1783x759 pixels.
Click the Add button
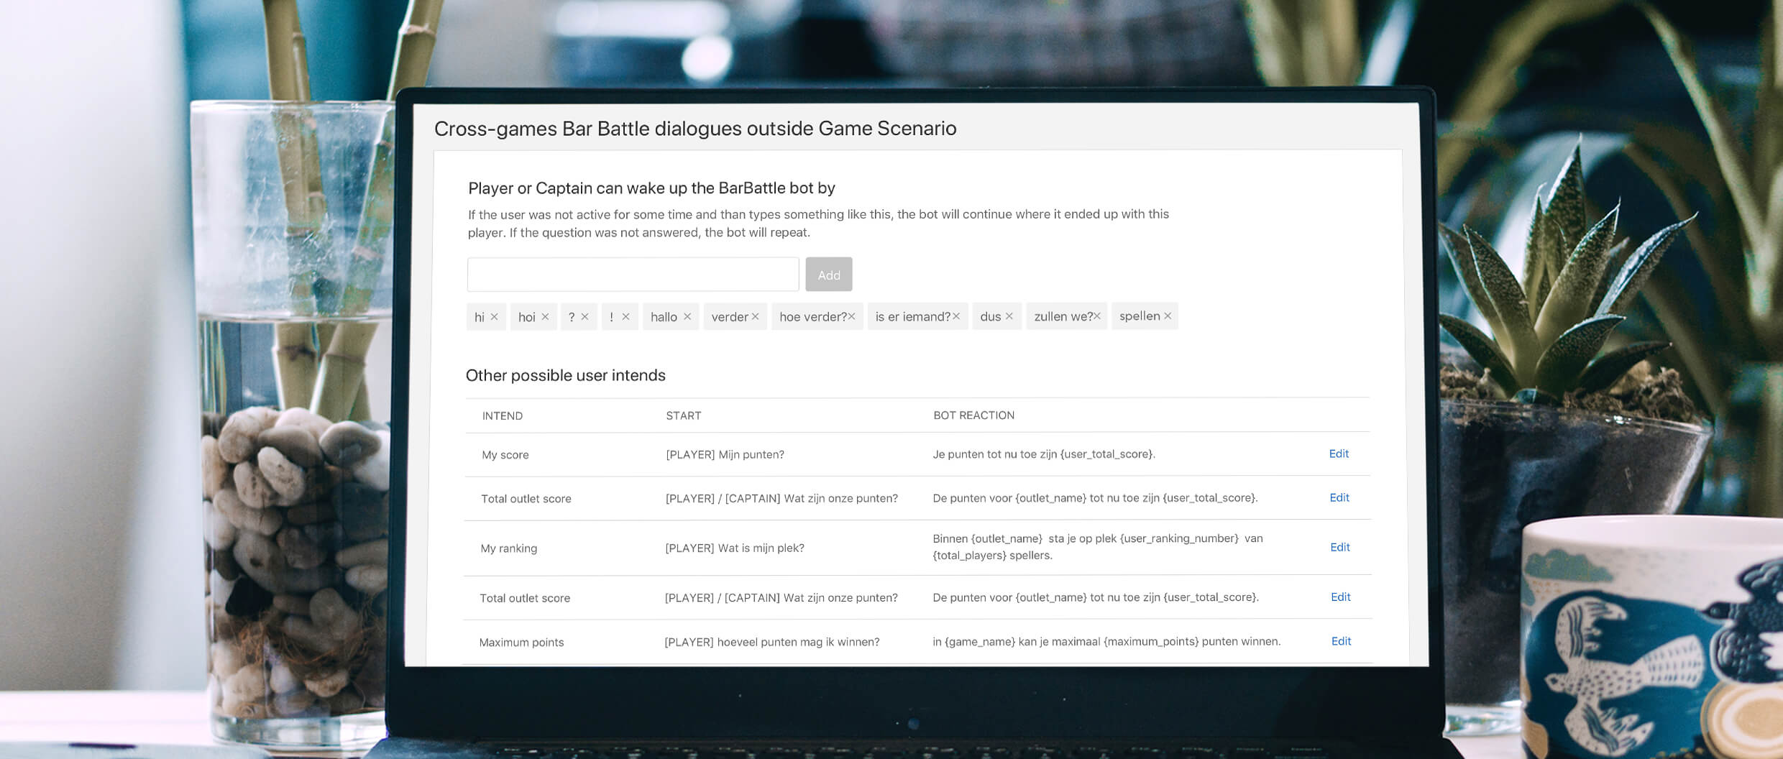tap(828, 275)
